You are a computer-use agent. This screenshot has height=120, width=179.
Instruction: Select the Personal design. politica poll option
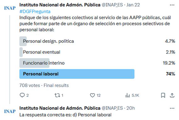point(97,41)
